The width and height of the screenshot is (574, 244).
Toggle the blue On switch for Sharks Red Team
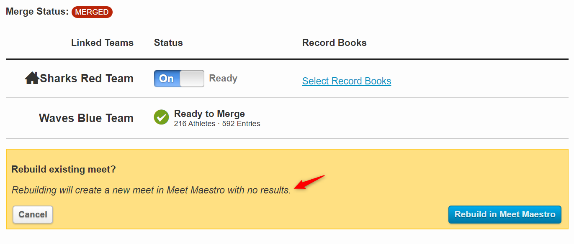pos(167,79)
